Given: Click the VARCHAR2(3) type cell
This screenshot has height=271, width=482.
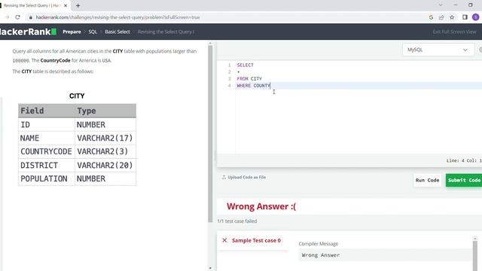Looking at the screenshot, I should click(x=105, y=151).
